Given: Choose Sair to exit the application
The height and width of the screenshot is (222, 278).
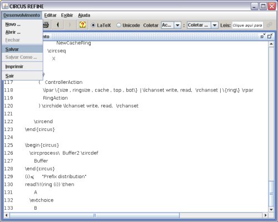Looking at the screenshot, I should [x=22, y=76].
